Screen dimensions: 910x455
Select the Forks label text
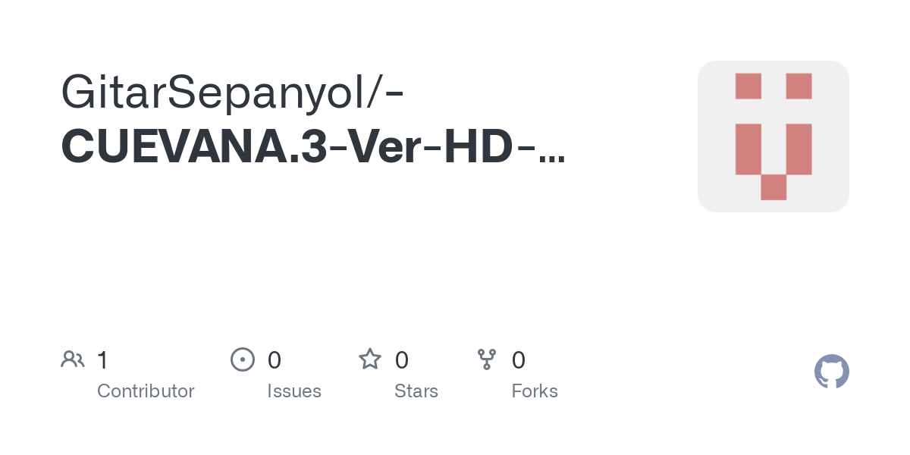pos(535,391)
